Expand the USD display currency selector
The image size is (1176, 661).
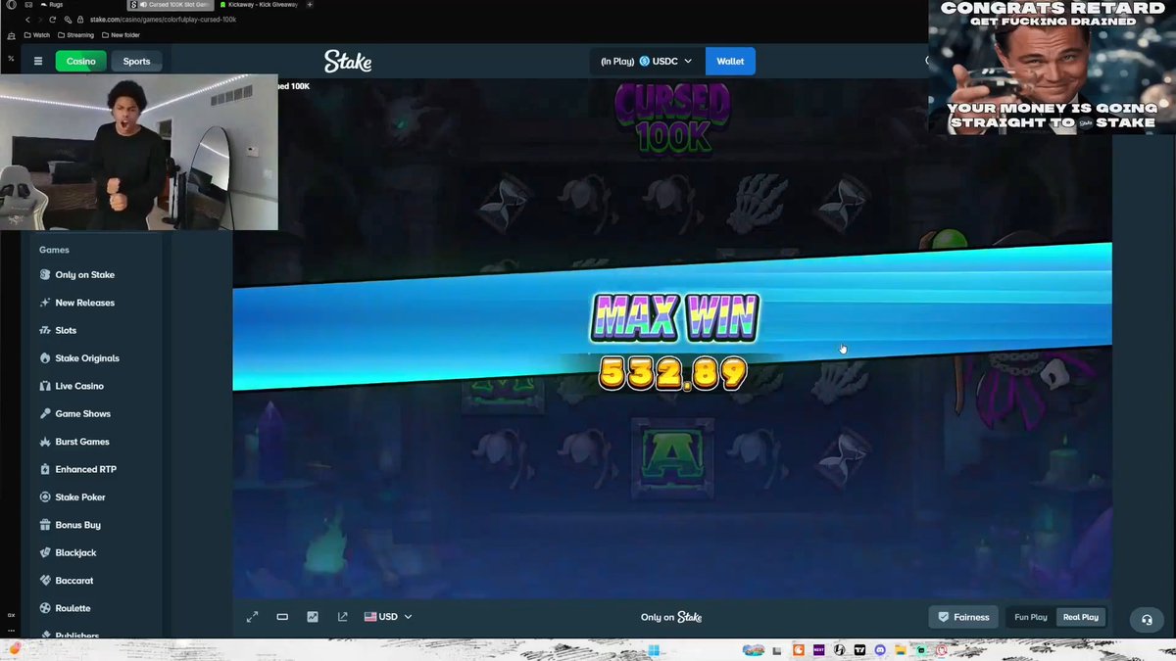pos(388,617)
